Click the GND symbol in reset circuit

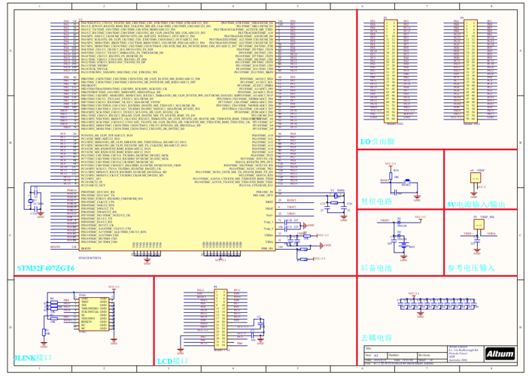417,197
